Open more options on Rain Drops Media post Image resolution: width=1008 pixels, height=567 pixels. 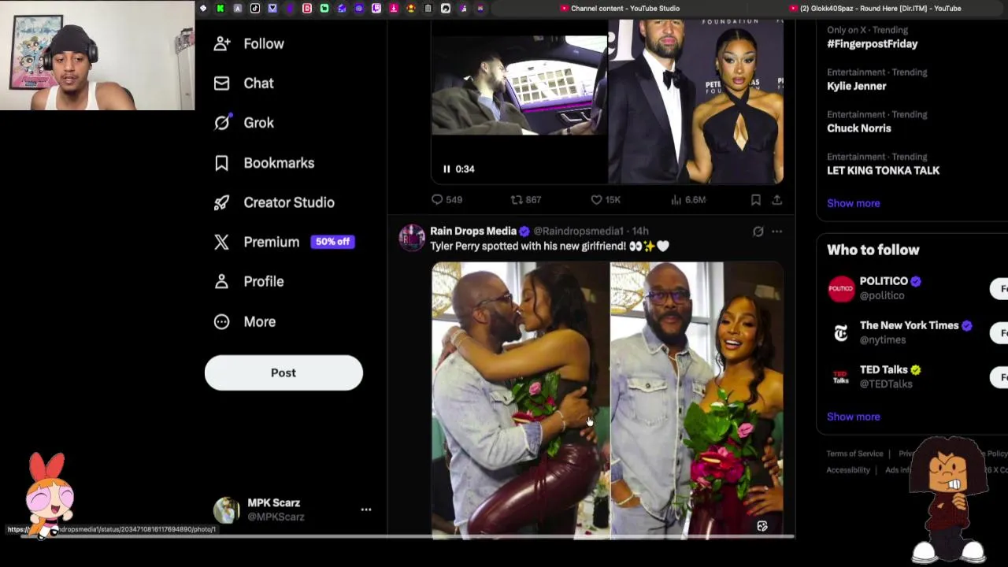click(777, 232)
